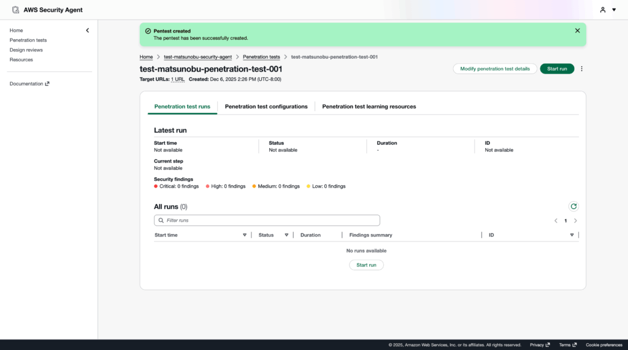Go to next page of runs
Screen dimensions: 628x350
[575, 221]
